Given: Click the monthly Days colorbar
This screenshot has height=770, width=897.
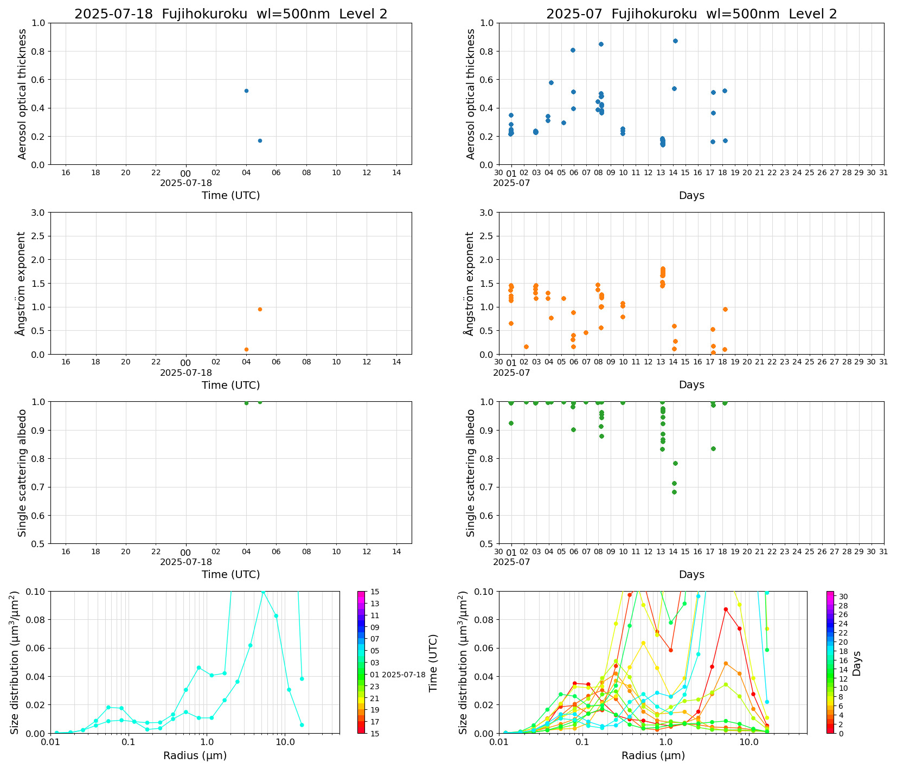Looking at the screenshot, I should (x=830, y=662).
